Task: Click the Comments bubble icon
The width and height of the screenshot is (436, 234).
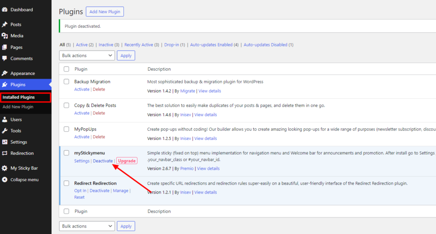Action: point(5,58)
